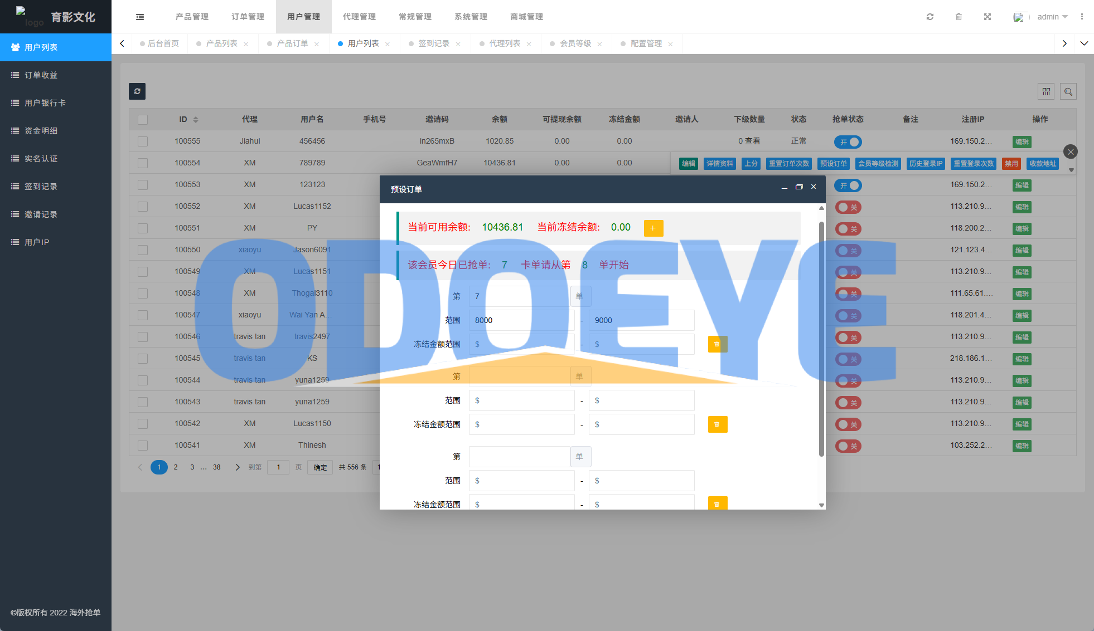This screenshot has width=1094, height=631.
Task: Click the dark table reload button
Action: tap(137, 91)
